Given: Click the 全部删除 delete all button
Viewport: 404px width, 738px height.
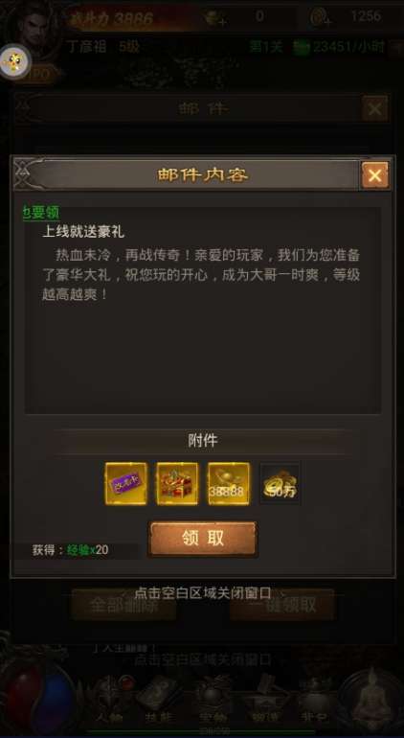Looking at the screenshot, I should tap(123, 606).
